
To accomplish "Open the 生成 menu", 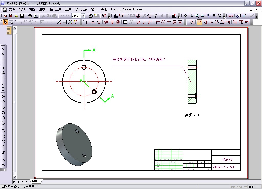I will (x=42, y=9).
